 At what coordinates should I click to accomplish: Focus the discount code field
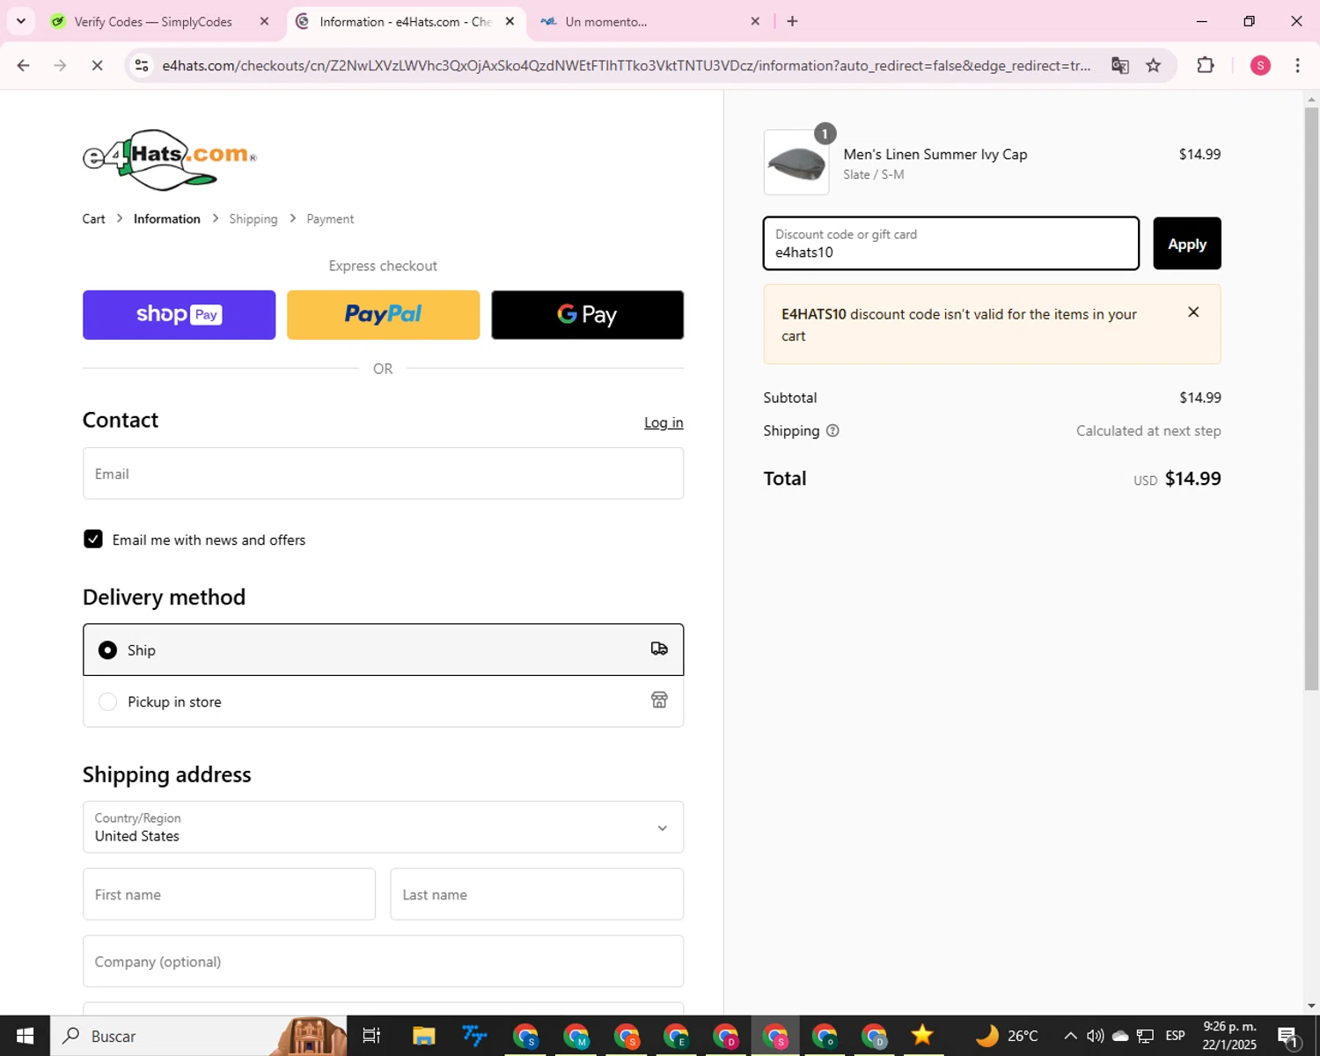tap(951, 244)
